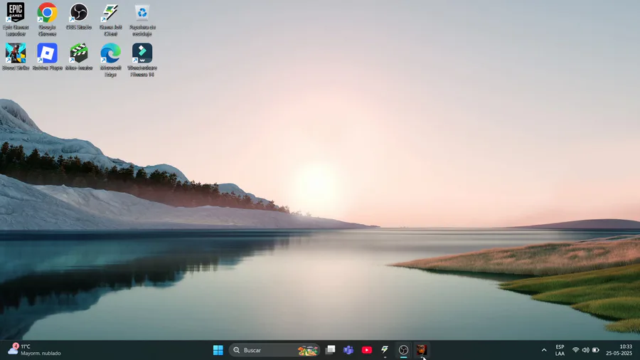Select the OBS Studio desktop icon
Image resolution: width=640 pixels, height=360 pixels.
(x=79, y=16)
